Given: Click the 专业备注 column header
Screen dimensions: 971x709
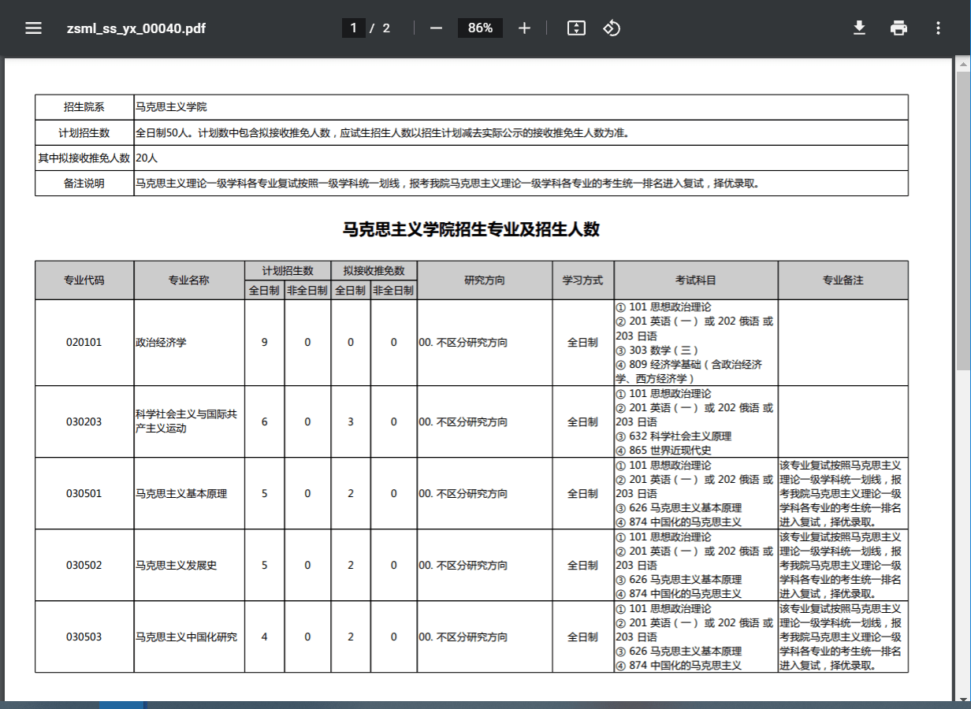Looking at the screenshot, I should [x=843, y=280].
